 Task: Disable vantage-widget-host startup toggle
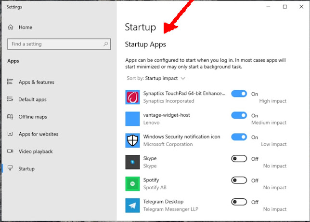(x=239, y=115)
